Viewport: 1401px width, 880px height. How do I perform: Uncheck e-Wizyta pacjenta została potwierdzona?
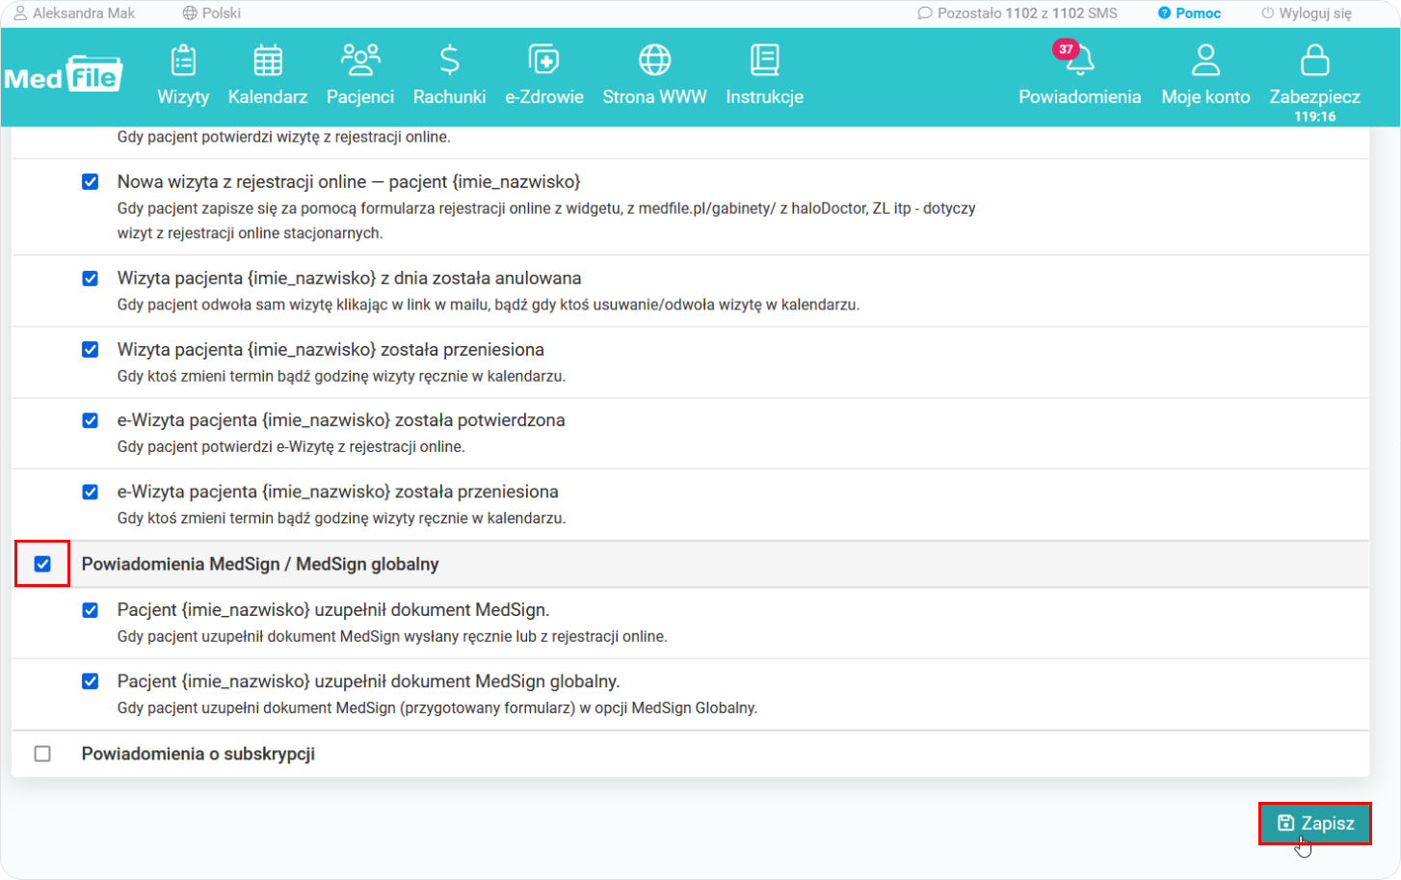(x=91, y=420)
